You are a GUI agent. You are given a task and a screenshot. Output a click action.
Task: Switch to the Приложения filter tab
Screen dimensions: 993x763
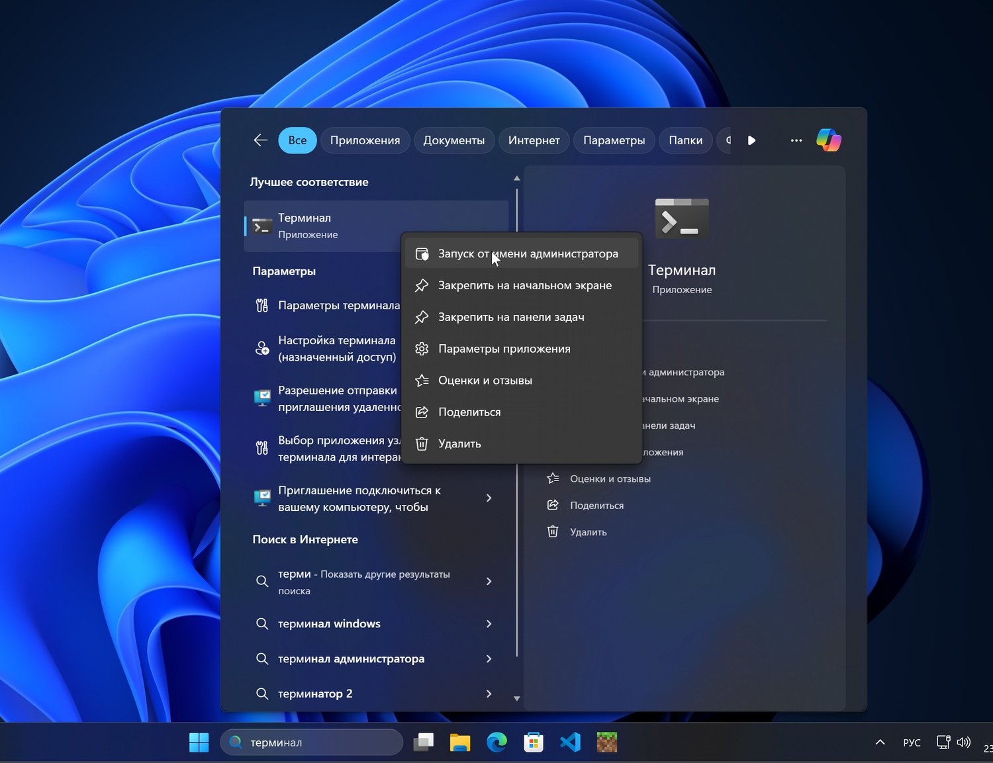coord(365,140)
